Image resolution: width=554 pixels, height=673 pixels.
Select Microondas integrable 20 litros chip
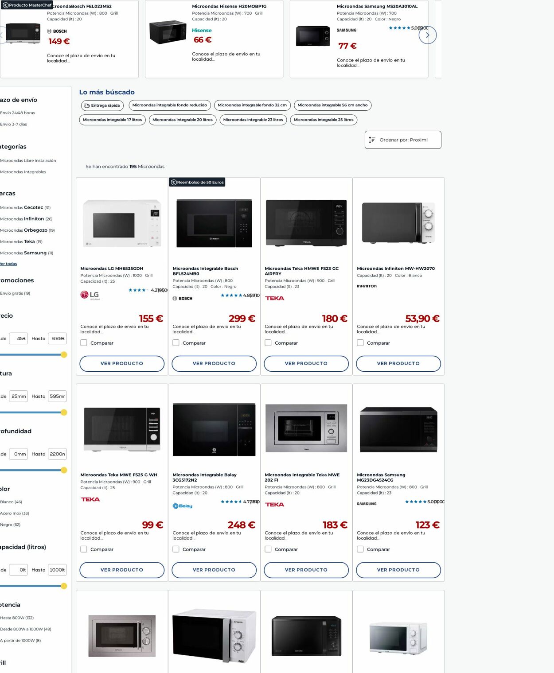[x=183, y=120]
